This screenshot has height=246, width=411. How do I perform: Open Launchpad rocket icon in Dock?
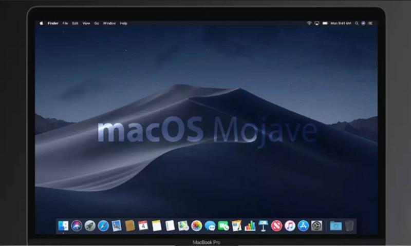pos(90,226)
